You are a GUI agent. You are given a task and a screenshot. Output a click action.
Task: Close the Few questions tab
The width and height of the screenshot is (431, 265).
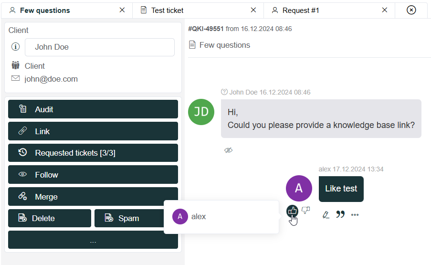(x=122, y=10)
